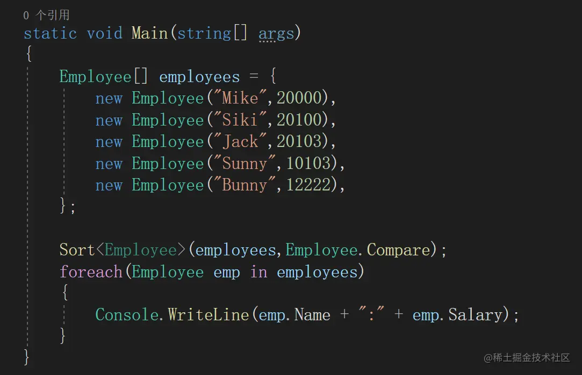582x375 pixels.
Task: Click the Employee constructor on the Bunny line
Action: click(168, 185)
